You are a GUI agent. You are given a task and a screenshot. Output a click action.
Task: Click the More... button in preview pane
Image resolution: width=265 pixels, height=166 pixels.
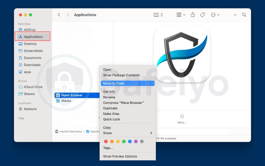[182, 119]
